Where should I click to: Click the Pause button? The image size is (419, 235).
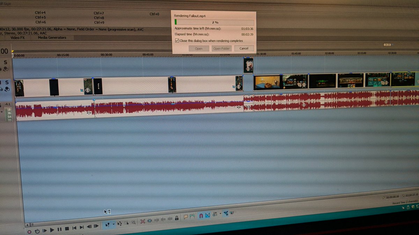[59, 229]
